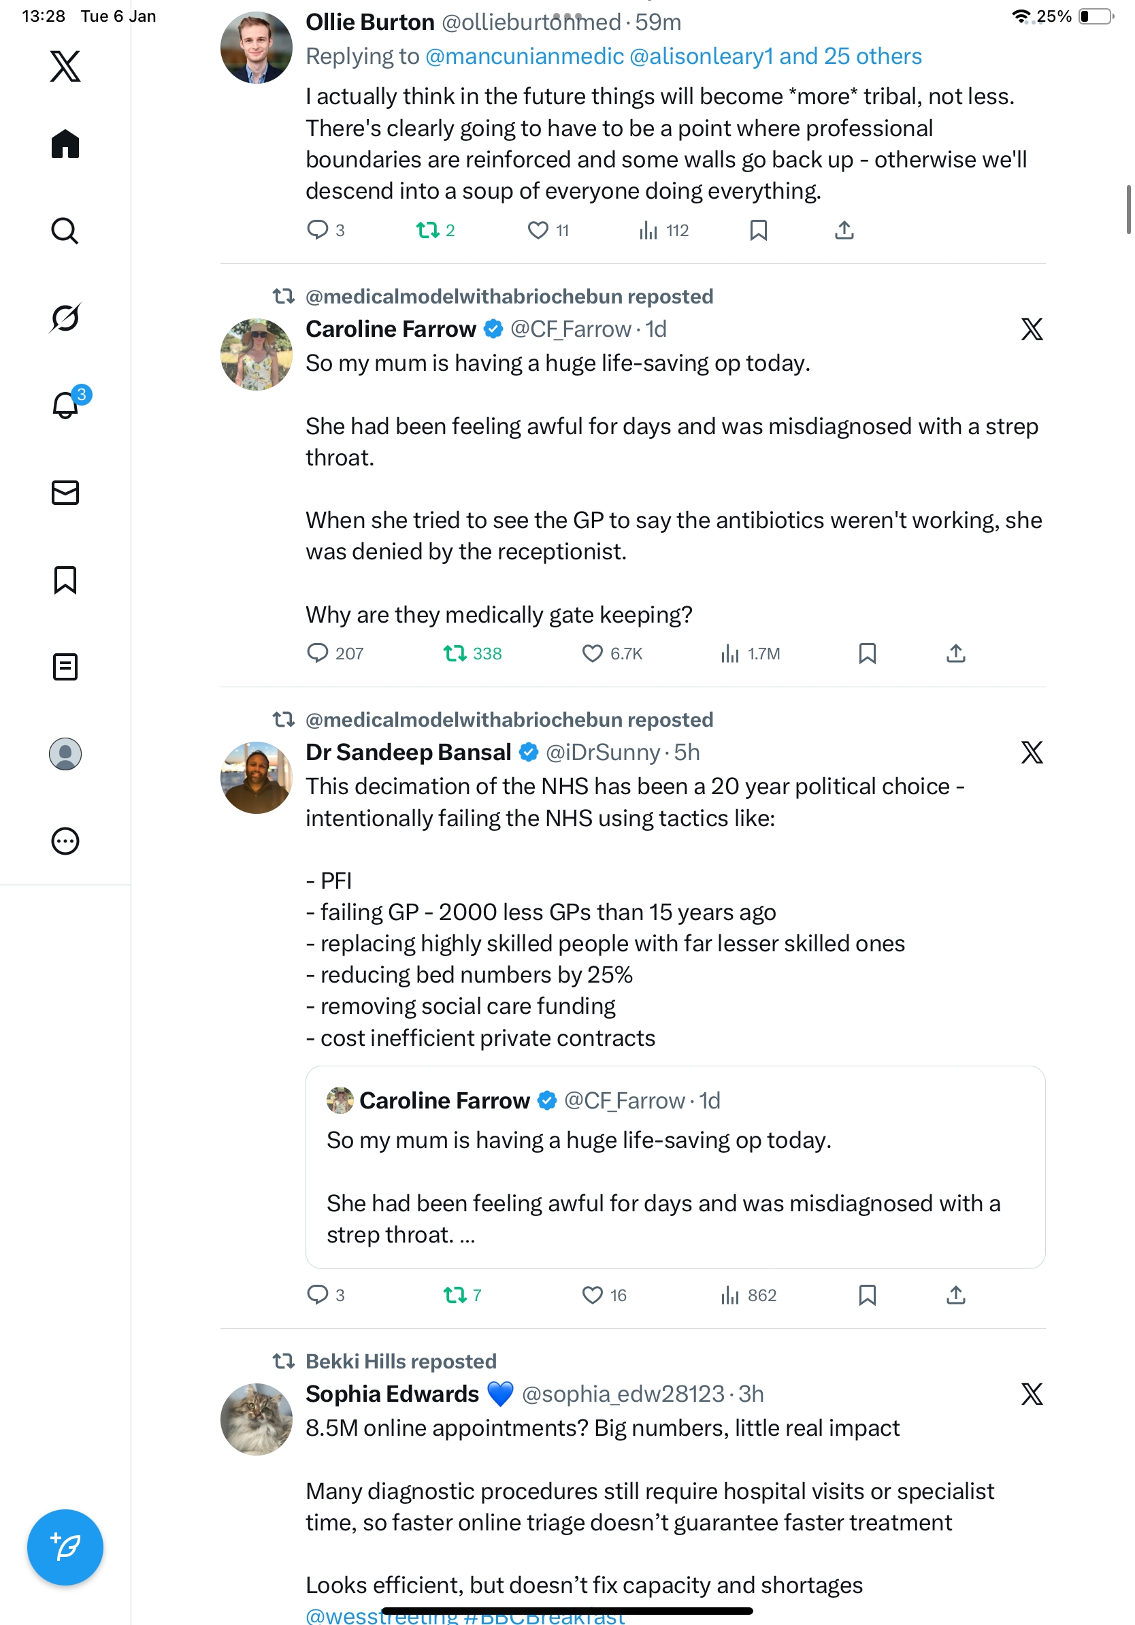This screenshot has height=1625, width=1135.
Task: View analytics for Caroline Farrow's post
Action: pyautogui.click(x=729, y=653)
